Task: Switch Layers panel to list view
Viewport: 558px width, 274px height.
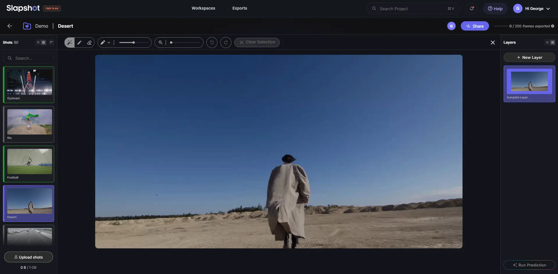Action: (x=547, y=43)
